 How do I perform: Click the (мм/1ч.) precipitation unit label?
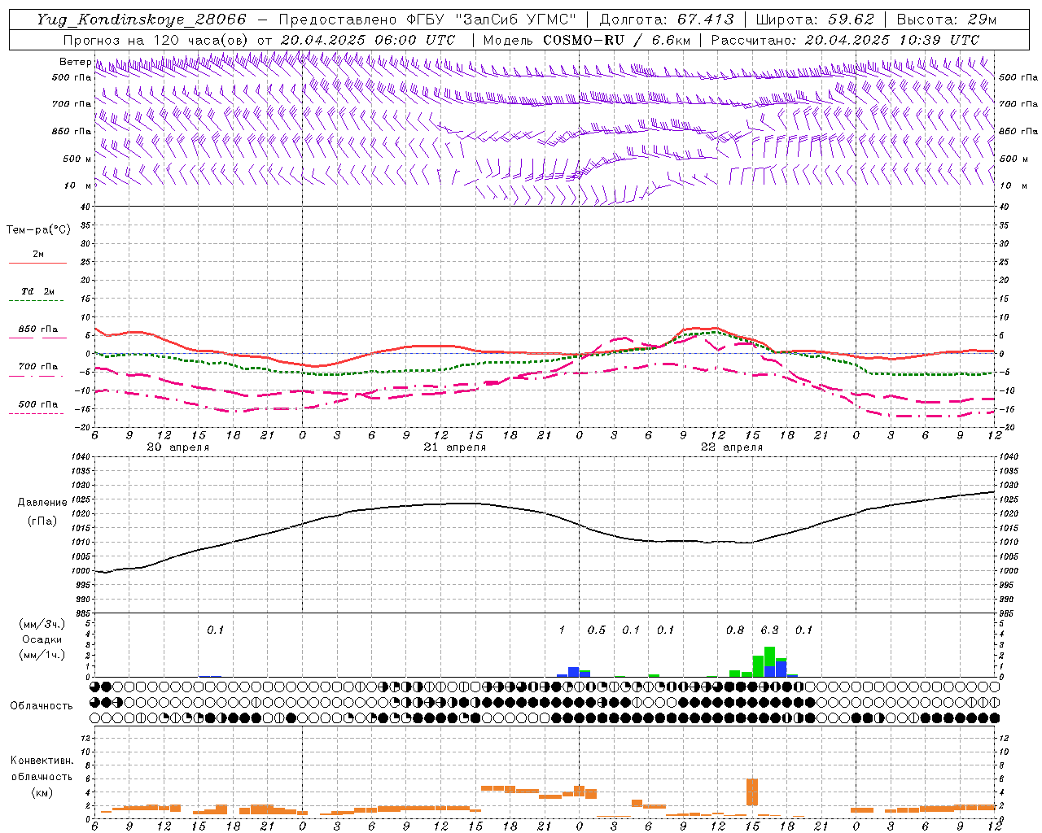[42, 655]
